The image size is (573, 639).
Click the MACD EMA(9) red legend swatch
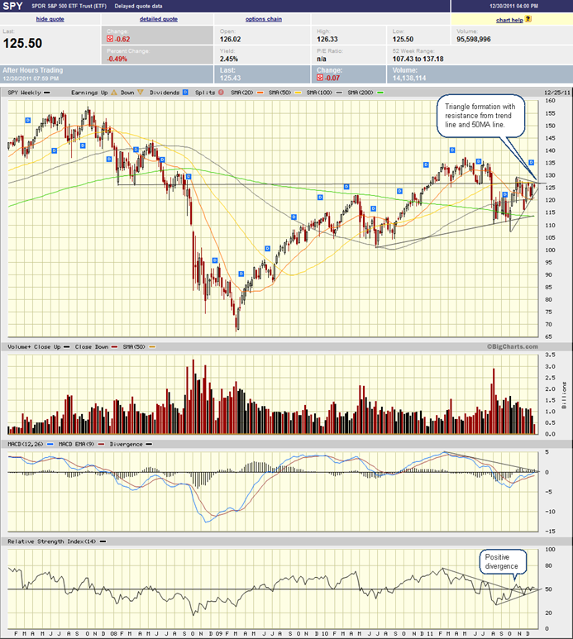click(101, 444)
